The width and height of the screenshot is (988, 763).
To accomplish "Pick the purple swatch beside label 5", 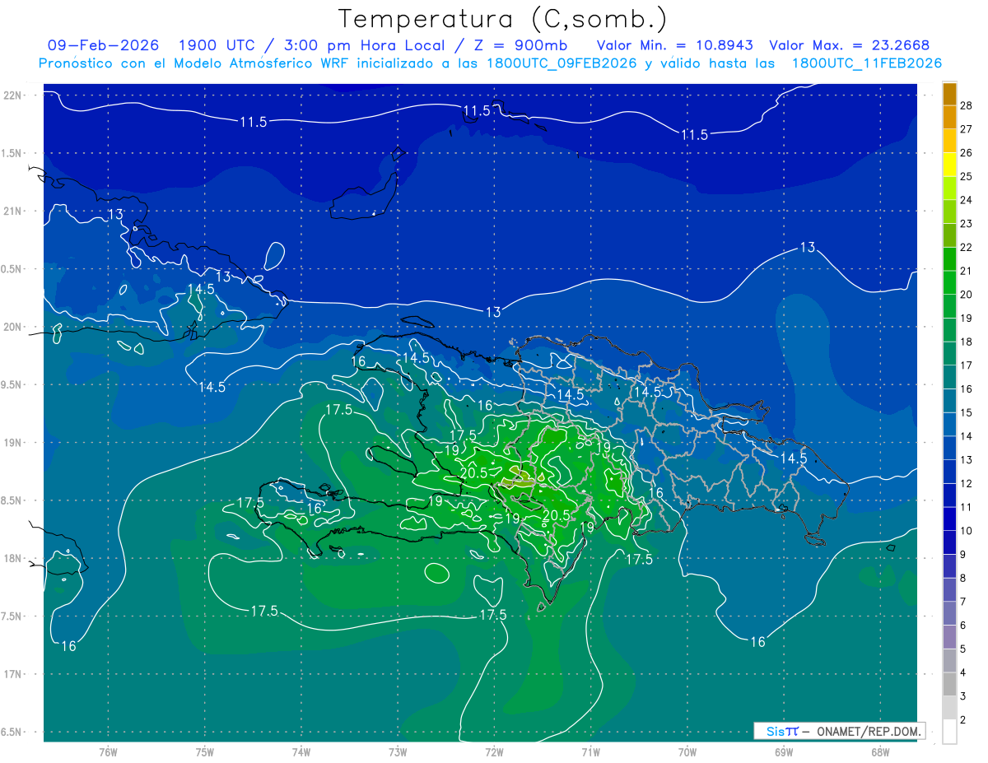I will 949,637.
